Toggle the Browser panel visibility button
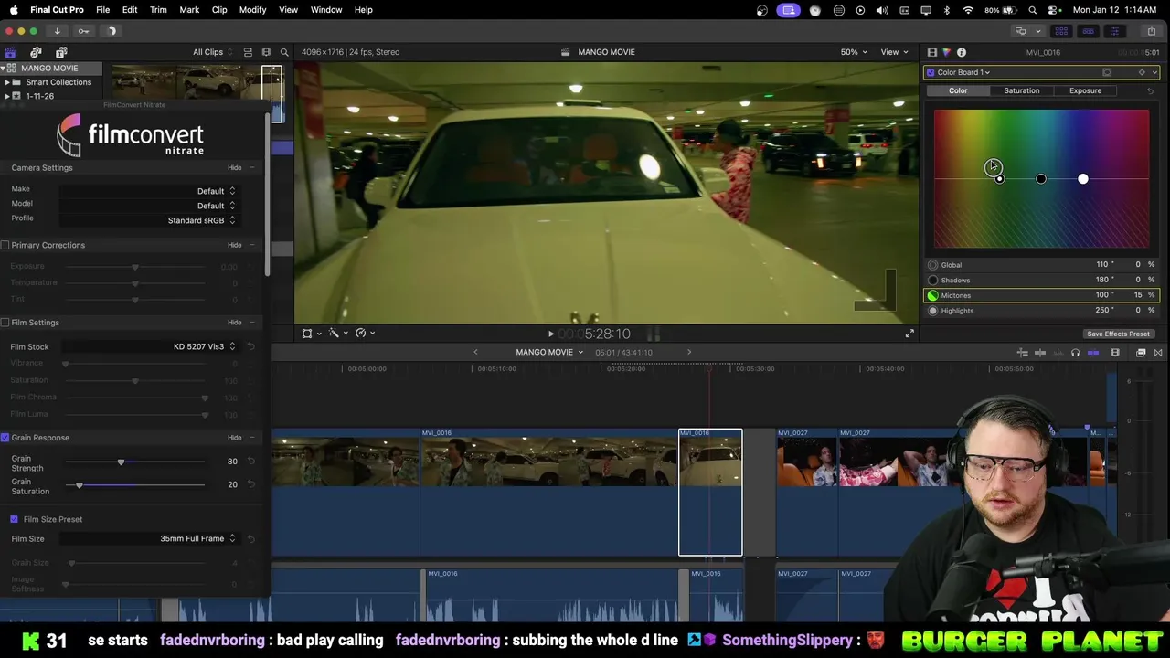Viewport: 1170px width, 658px height. click(x=1061, y=31)
